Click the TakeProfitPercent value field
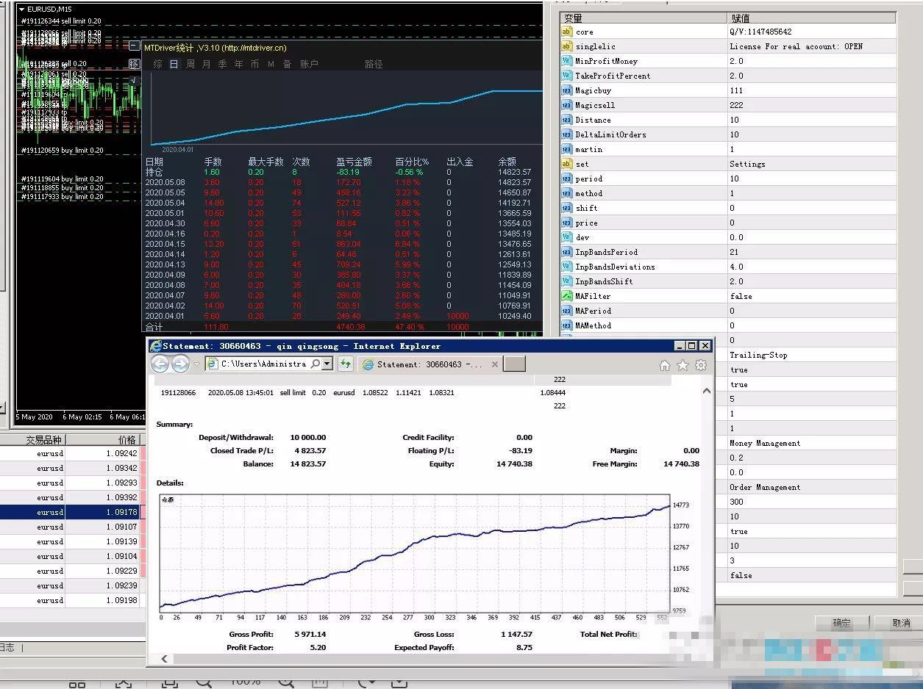923x689 pixels. 809,76
